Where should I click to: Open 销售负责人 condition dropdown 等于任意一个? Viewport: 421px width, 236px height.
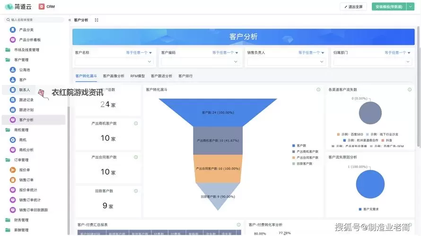[311, 52]
